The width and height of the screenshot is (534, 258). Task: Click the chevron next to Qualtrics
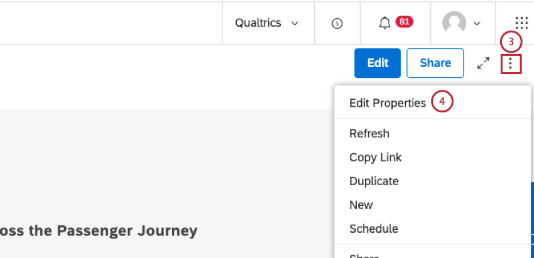pyautogui.click(x=295, y=23)
